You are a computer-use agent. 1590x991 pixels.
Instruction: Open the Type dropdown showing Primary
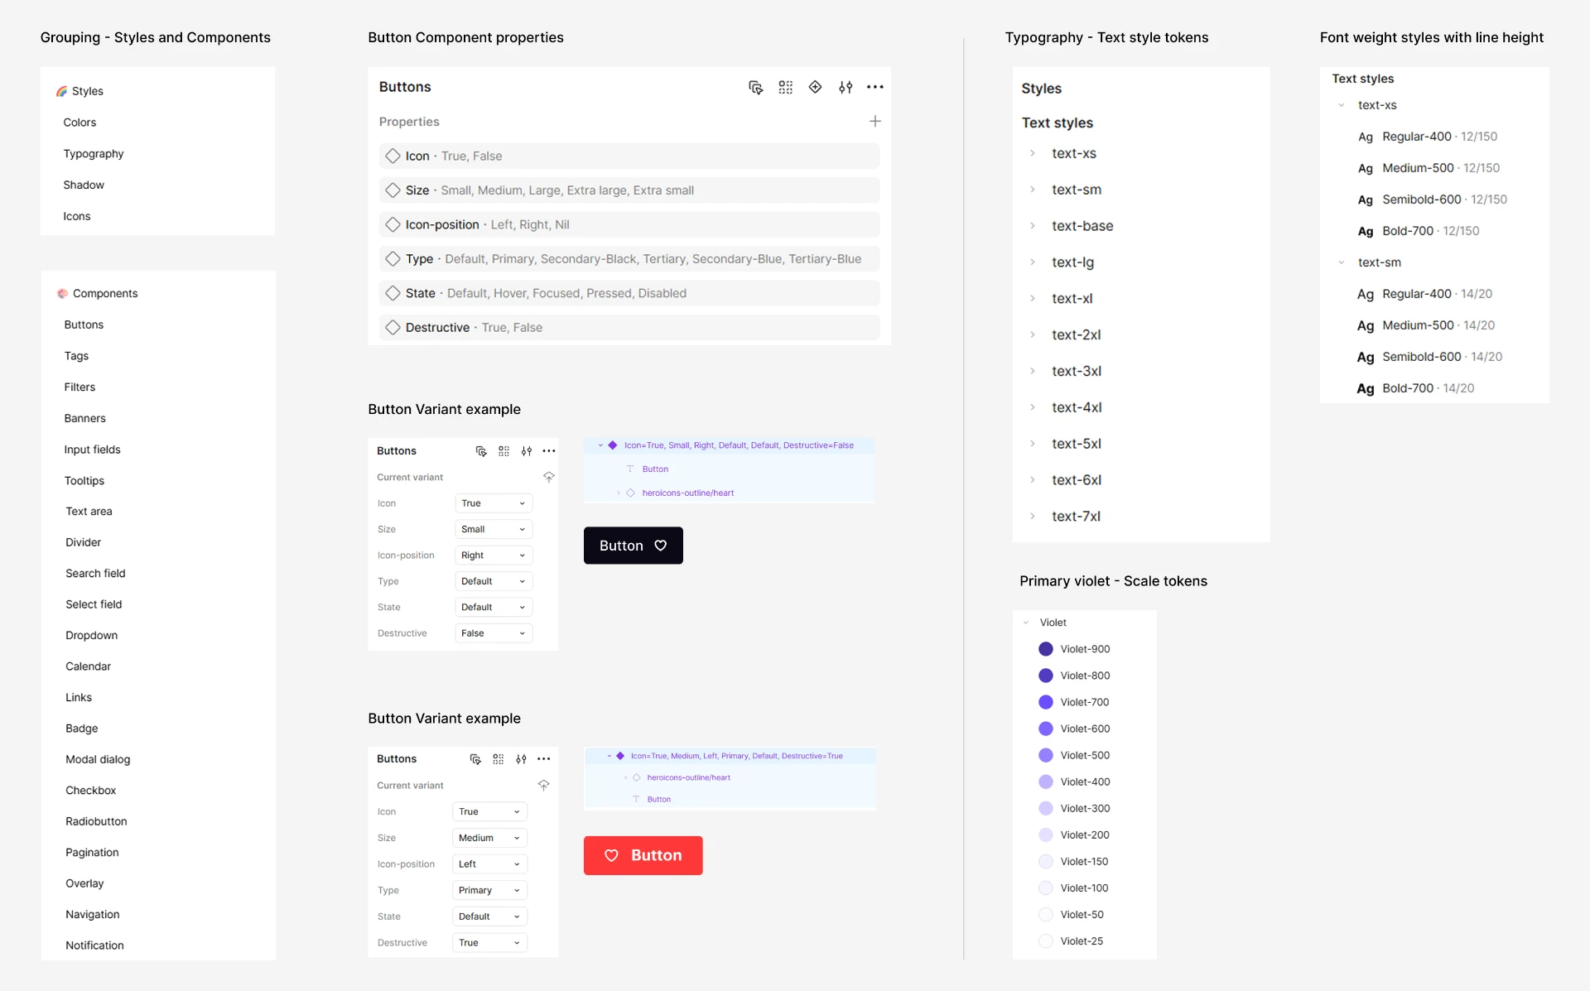489,890
